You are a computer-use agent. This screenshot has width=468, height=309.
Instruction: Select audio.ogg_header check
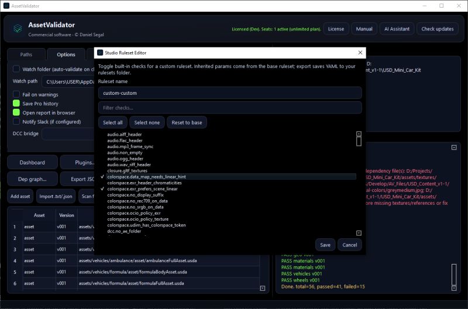click(x=125, y=159)
